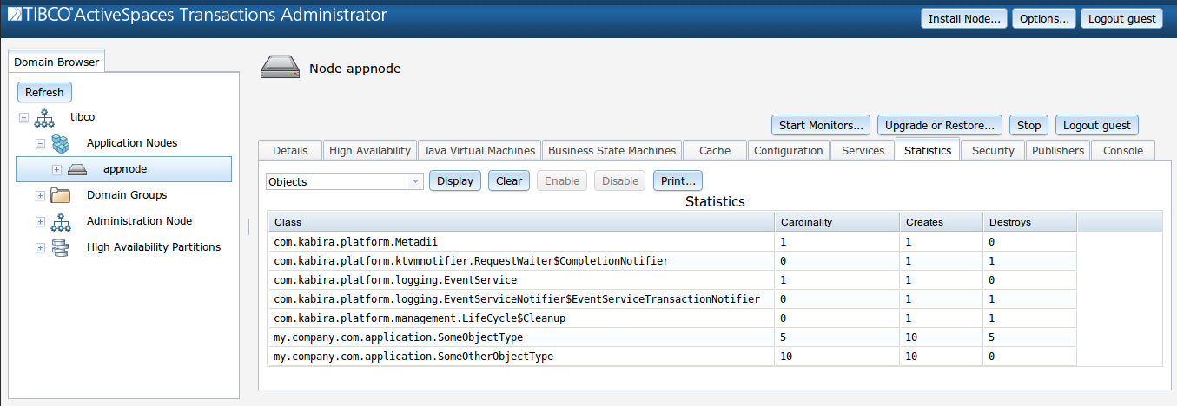Image resolution: width=1177 pixels, height=406 pixels.
Task: Click the Domain Groups folder icon
Action: (60, 195)
